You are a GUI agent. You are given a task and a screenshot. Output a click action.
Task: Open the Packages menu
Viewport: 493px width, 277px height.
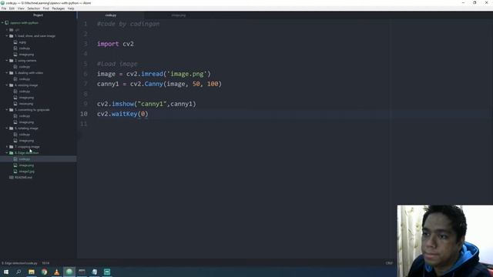59,8
